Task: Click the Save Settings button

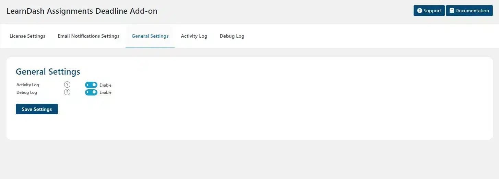Action: tap(37, 109)
